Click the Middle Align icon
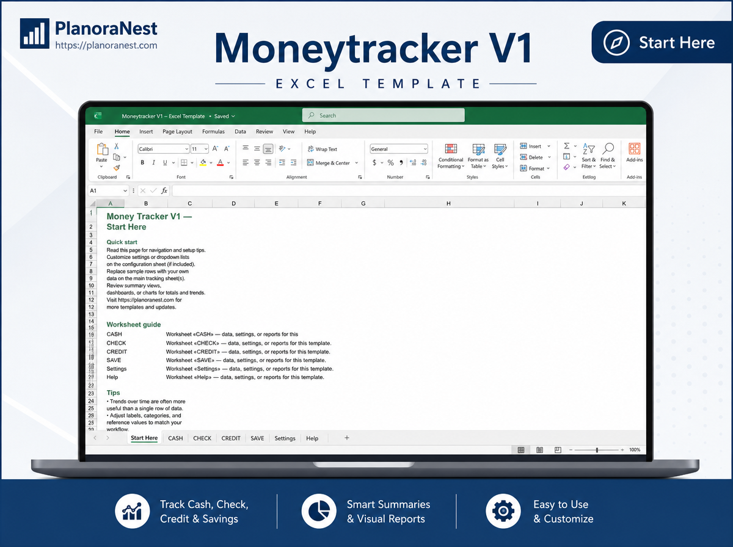The image size is (733, 547). pyautogui.click(x=257, y=148)
